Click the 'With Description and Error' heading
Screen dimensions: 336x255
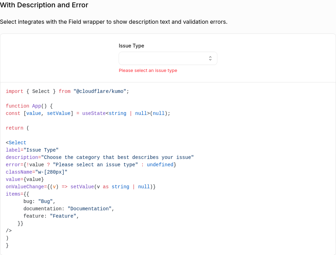tap(44, 5)
